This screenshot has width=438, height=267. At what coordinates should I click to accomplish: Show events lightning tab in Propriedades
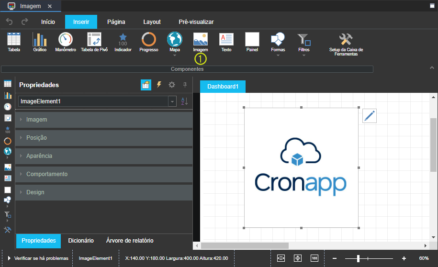click(x=159, y=85)
